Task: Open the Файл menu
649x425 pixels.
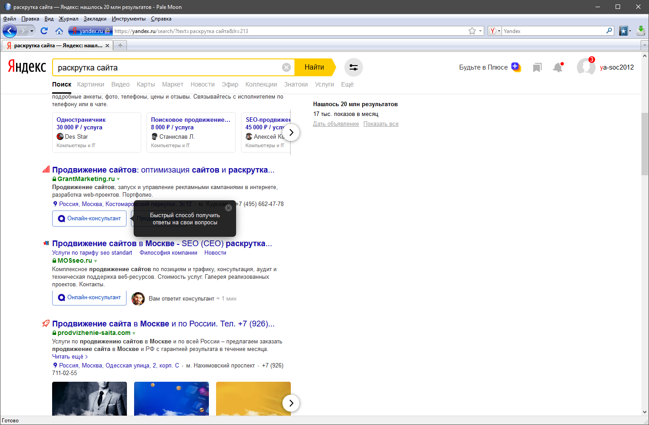Action: 9,19
